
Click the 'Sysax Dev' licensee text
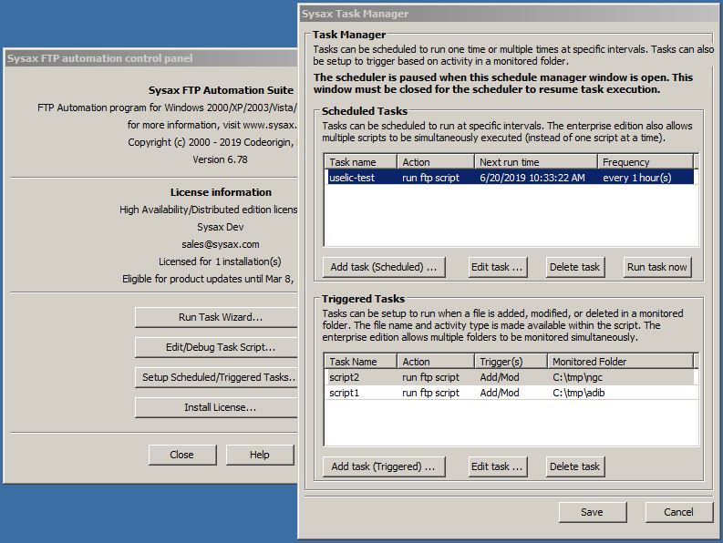[x=221, y=227]
